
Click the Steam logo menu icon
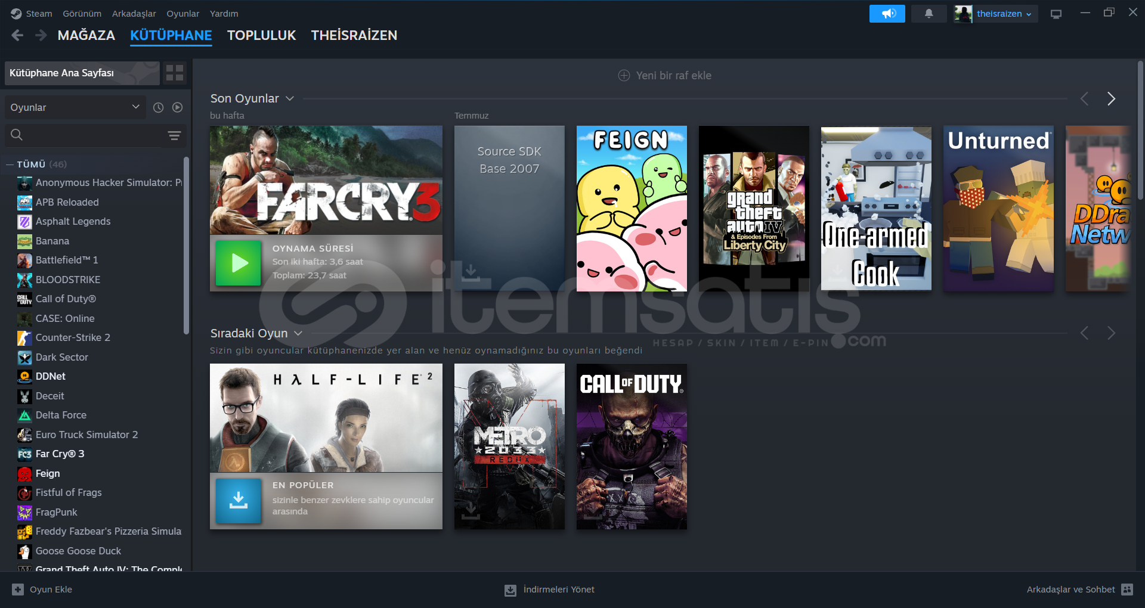16,14
